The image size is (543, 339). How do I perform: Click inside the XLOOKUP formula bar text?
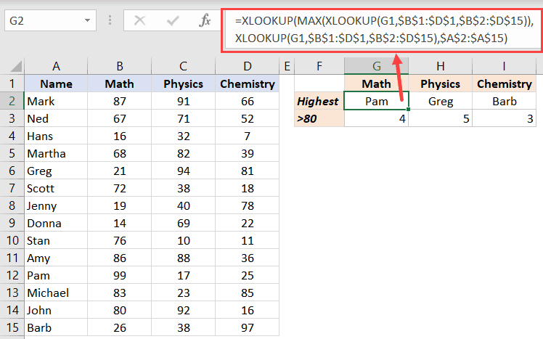tap(382, 30)
